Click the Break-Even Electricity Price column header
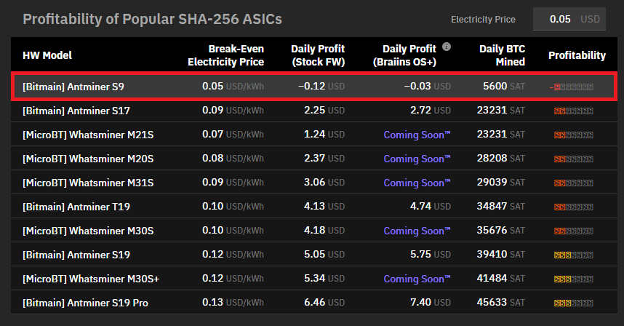624x326 pixels. (x=225, y=55)
